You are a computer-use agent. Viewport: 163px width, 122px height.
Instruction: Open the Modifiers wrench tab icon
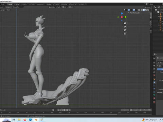click(x=154, y=82)
